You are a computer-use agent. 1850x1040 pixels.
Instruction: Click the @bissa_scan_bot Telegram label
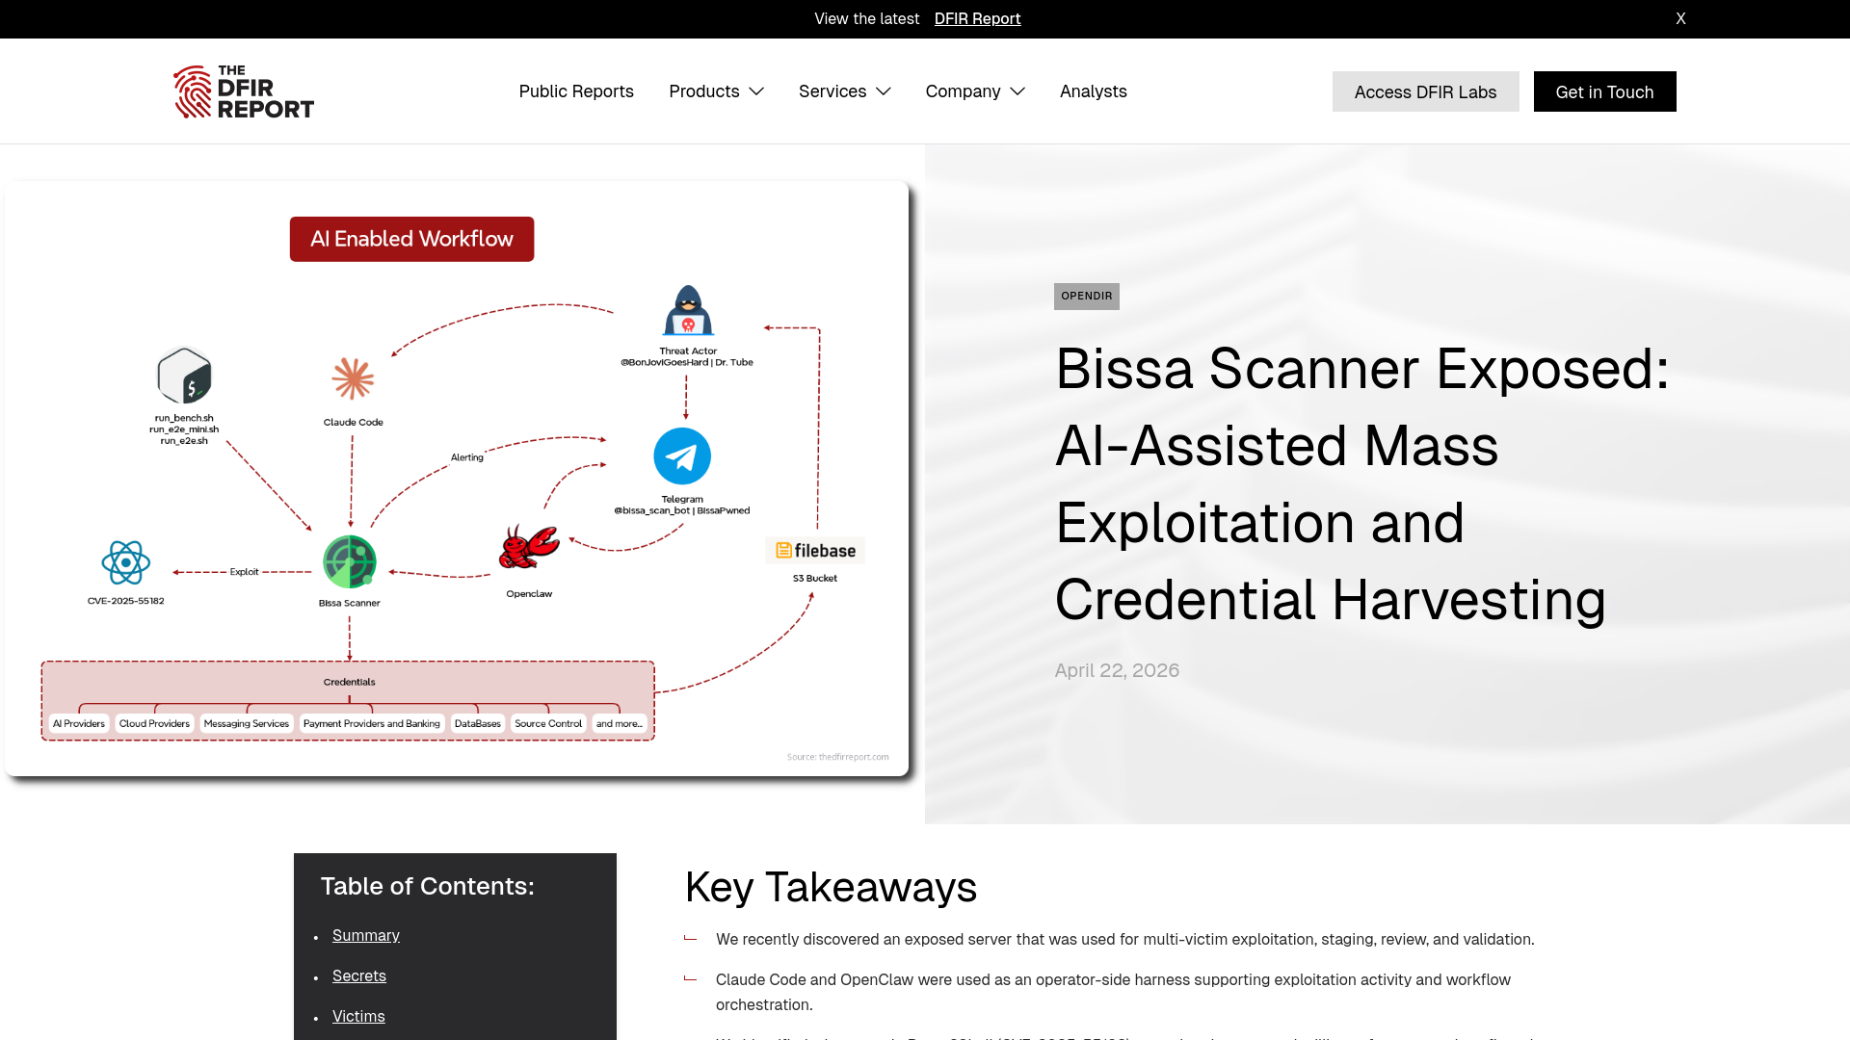[x=682, y=510]
